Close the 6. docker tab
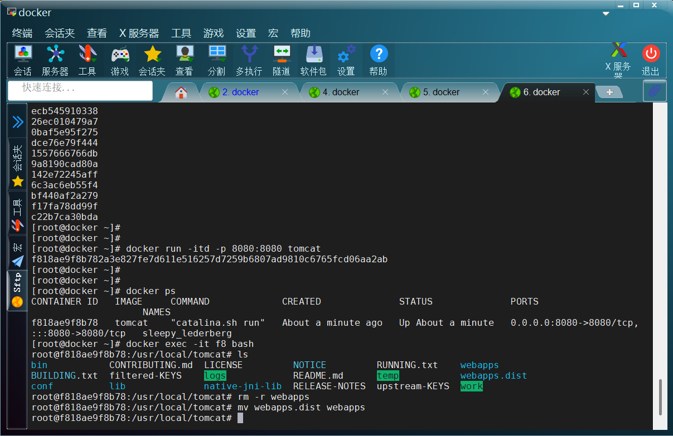The width and height of the screenshot is (673, 436). coord(586,92)
